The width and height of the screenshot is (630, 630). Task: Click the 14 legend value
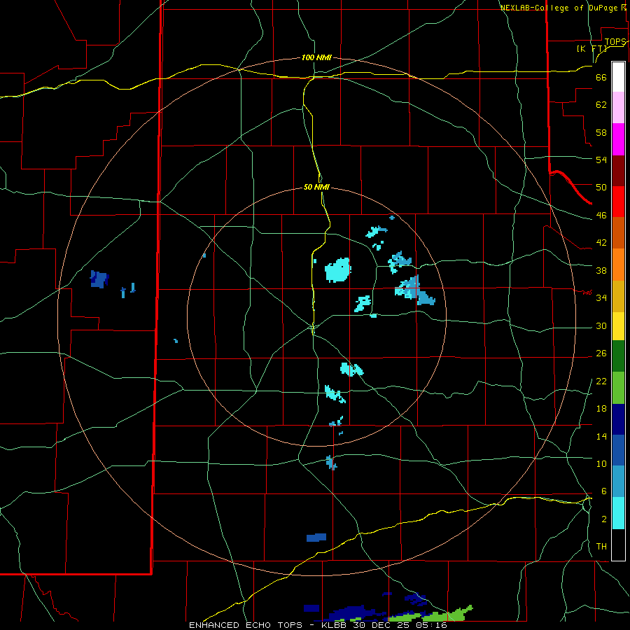point(601,436)
